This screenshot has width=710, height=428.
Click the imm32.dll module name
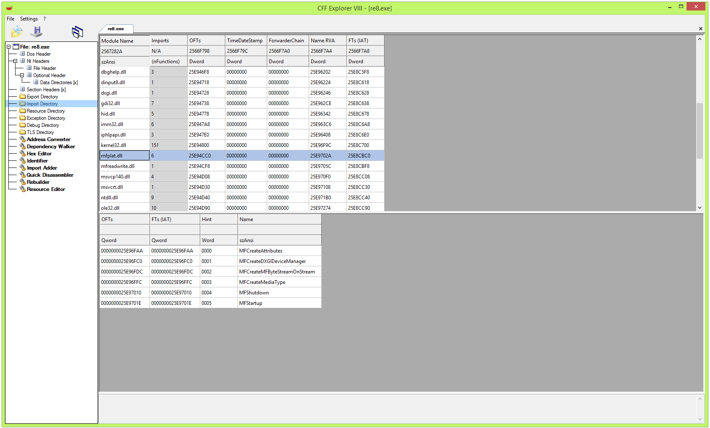112,124
